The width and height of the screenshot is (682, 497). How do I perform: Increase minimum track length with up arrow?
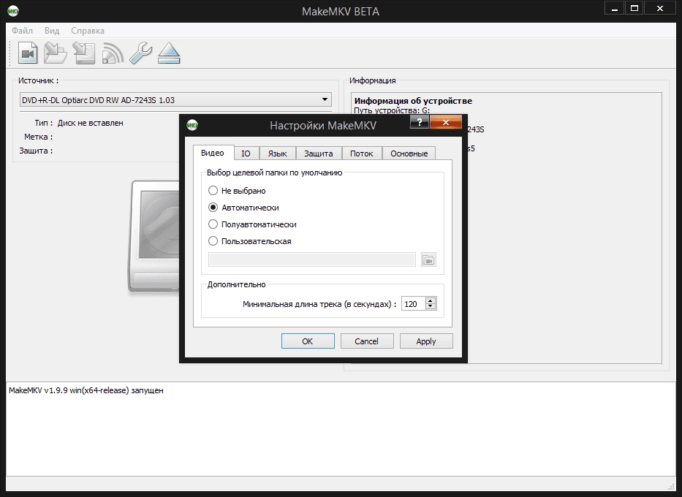[430, 300]
